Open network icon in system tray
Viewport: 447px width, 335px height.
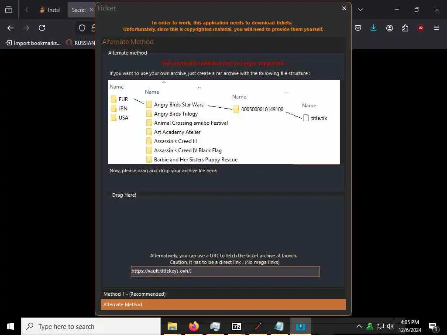(x=380, y=326)
